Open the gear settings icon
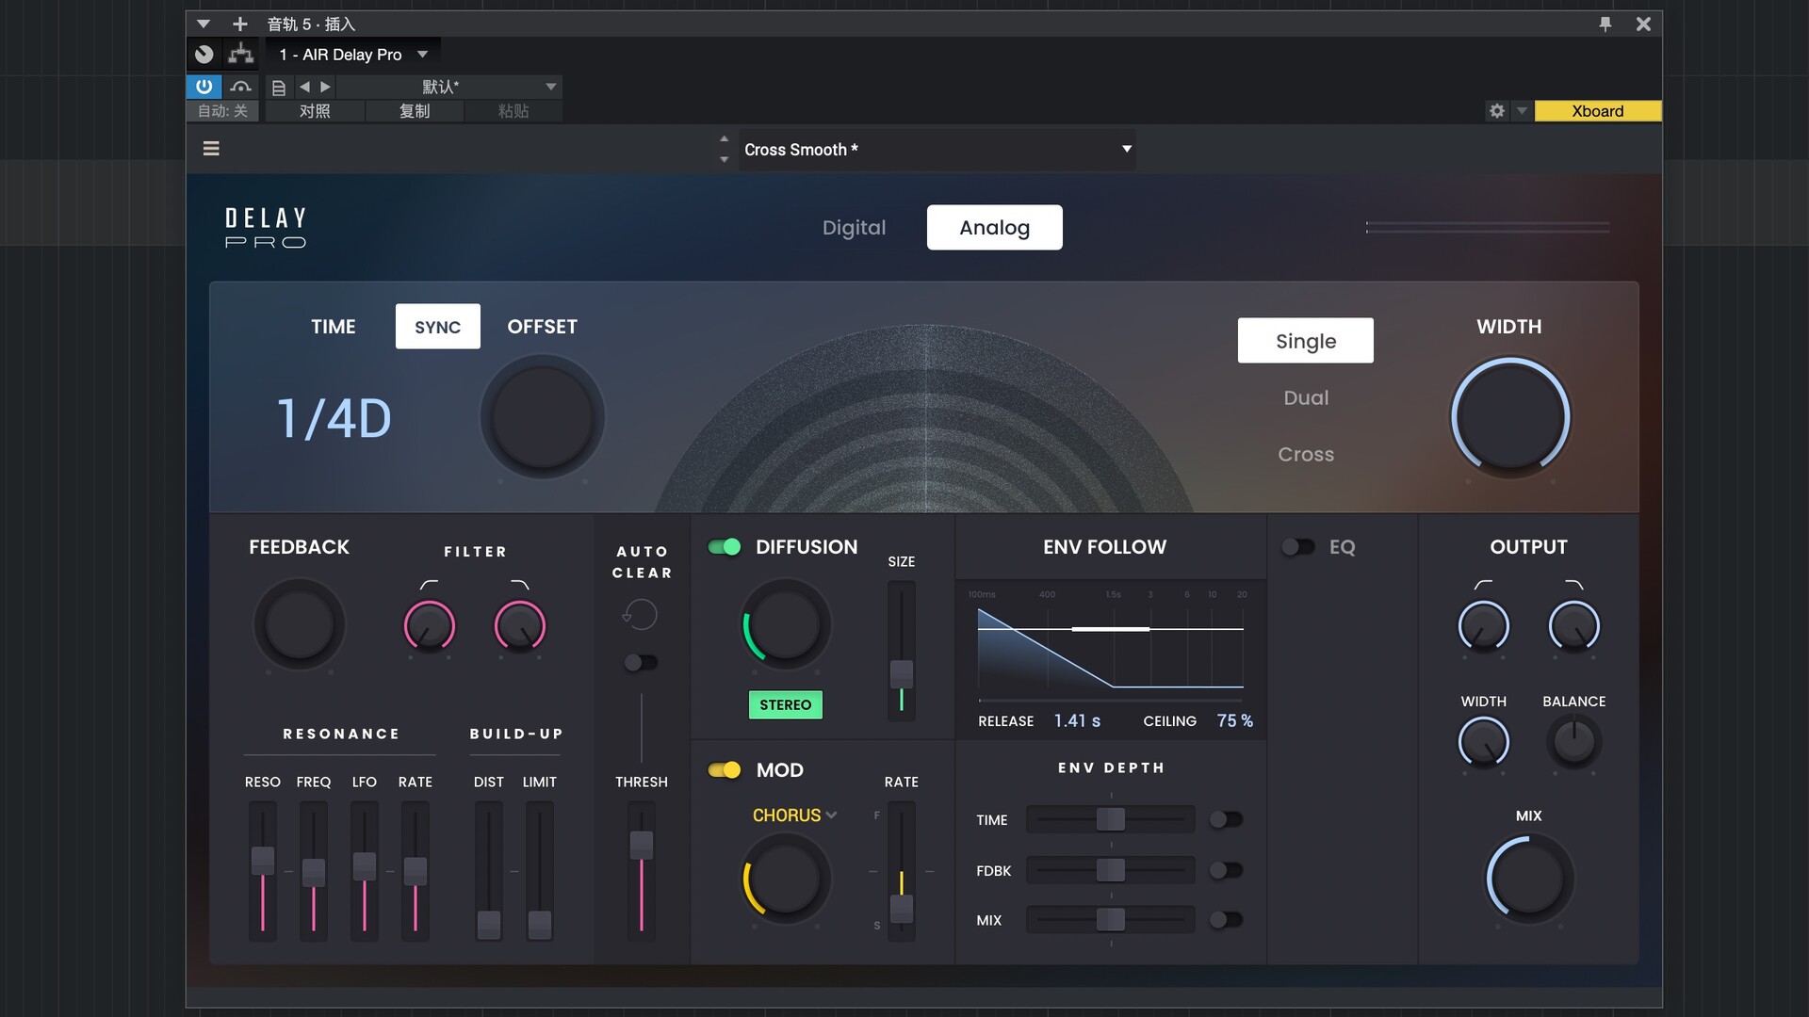Viewport: 1809px width, 1017px height. click(x=1496, y=111)
